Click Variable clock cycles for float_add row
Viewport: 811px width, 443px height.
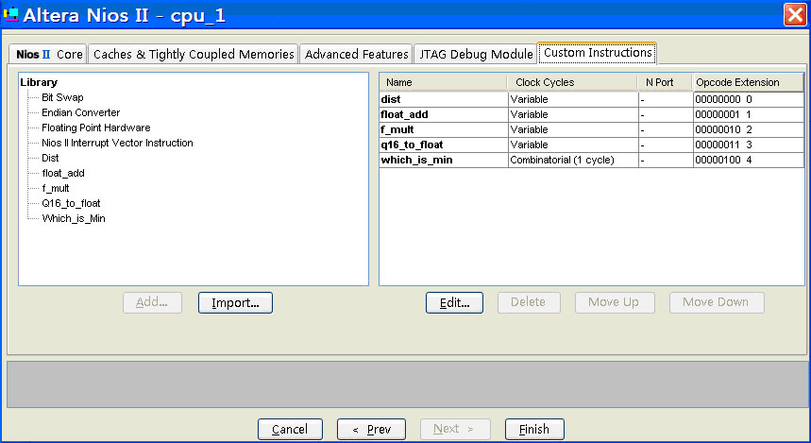point(573,114)
